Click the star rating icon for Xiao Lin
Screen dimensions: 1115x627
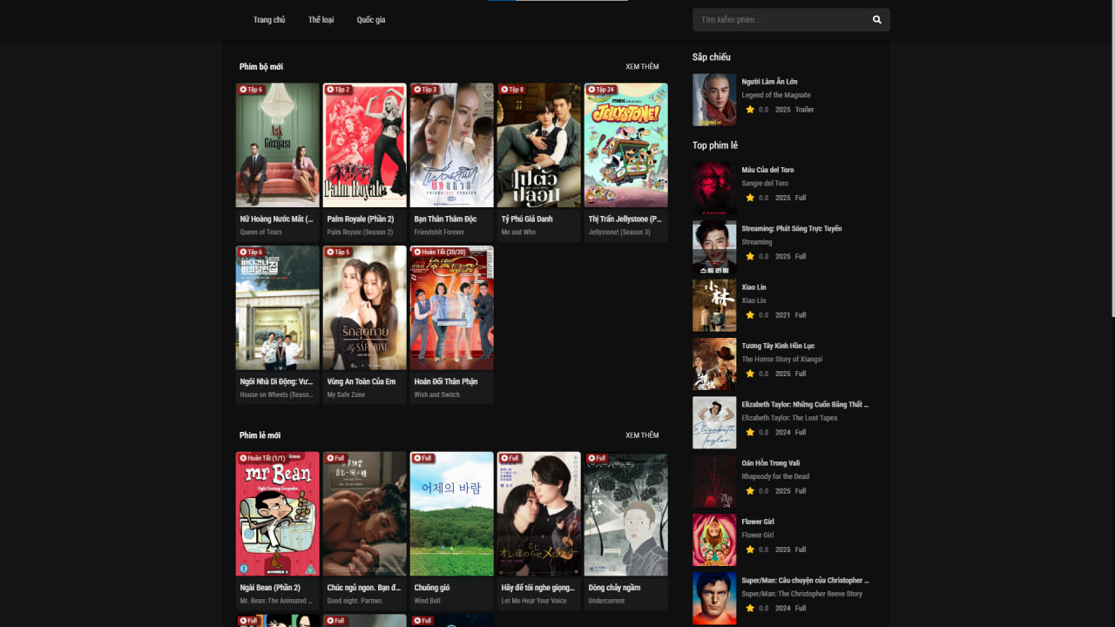tap(750, 315)
